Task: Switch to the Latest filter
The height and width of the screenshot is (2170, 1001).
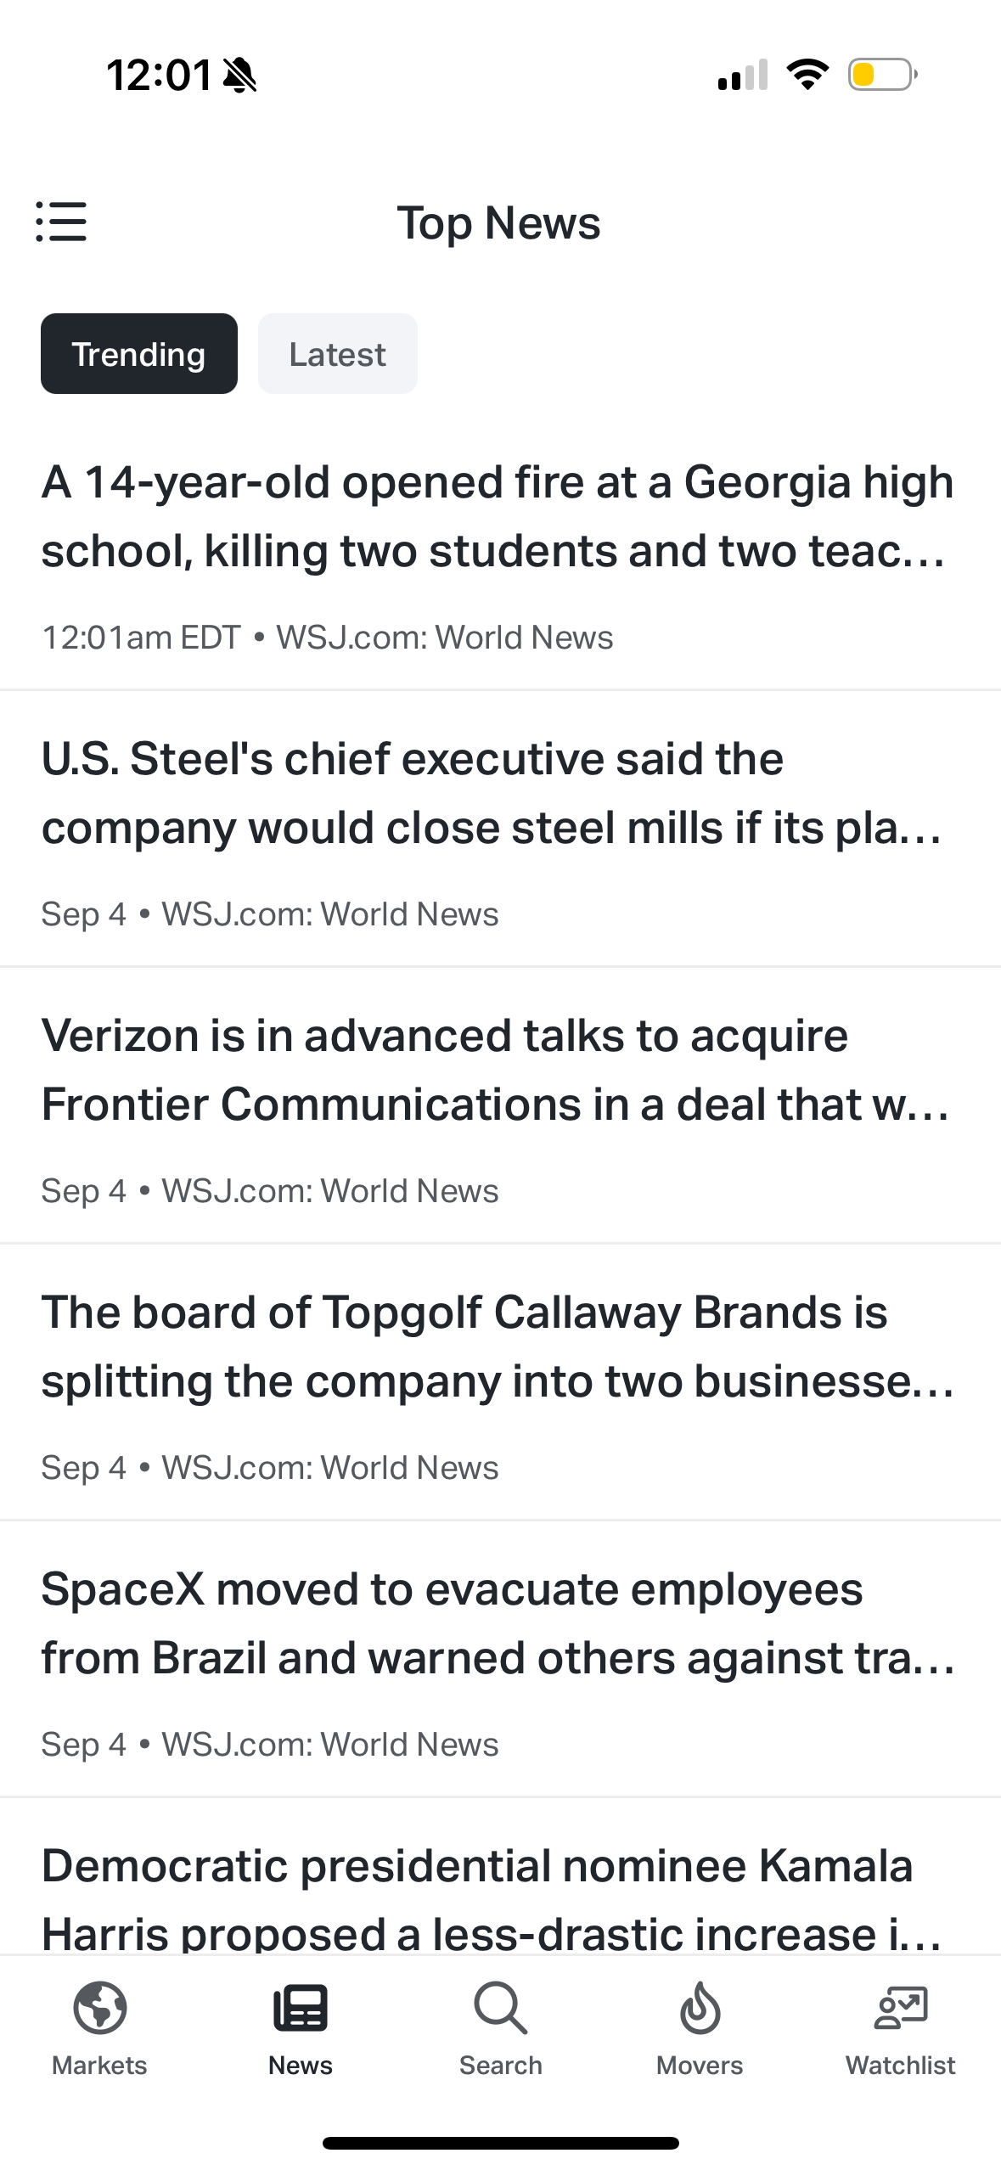Action: click(x=337, y=354)
